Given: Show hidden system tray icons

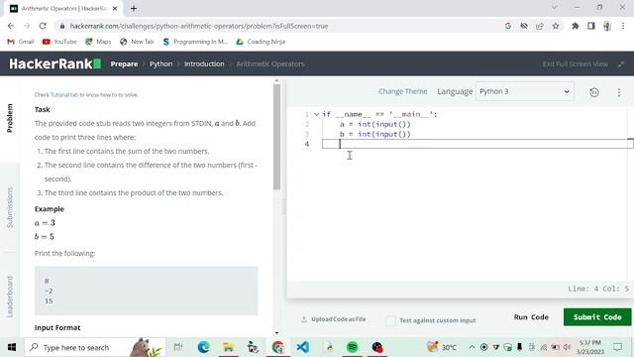Looking at the screenshot, I should (472, 347).
